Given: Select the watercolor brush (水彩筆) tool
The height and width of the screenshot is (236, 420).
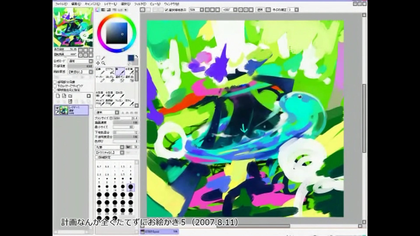Looking at the screenshot, I should coord(129,71).
